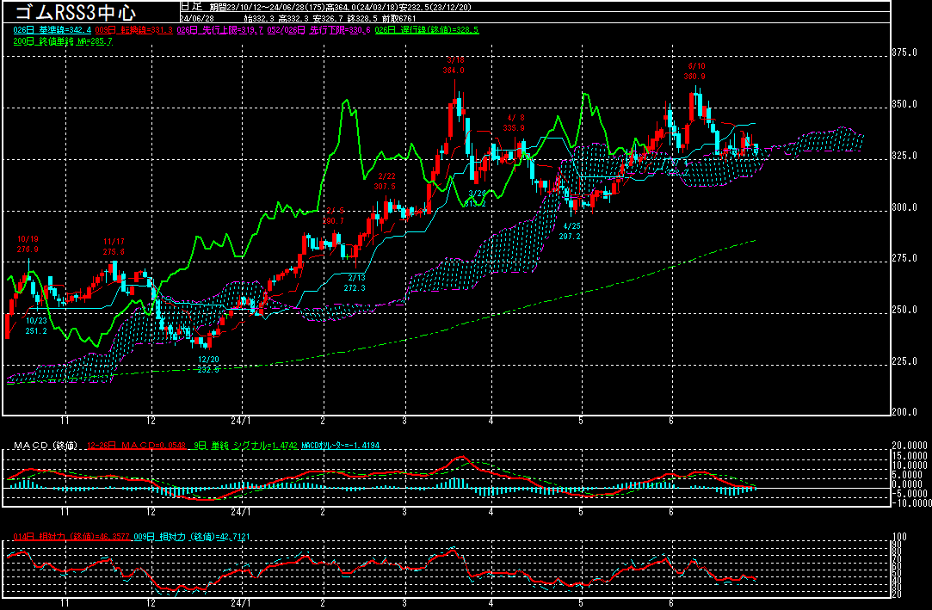Viewport: 932px width, 610px height.
Task: Click the 10/19 high annotation 276.9
Action: pyautogui.click(x=28, y=244)
